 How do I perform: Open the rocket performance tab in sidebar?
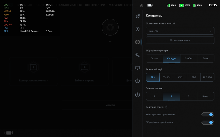pos(138,16)
